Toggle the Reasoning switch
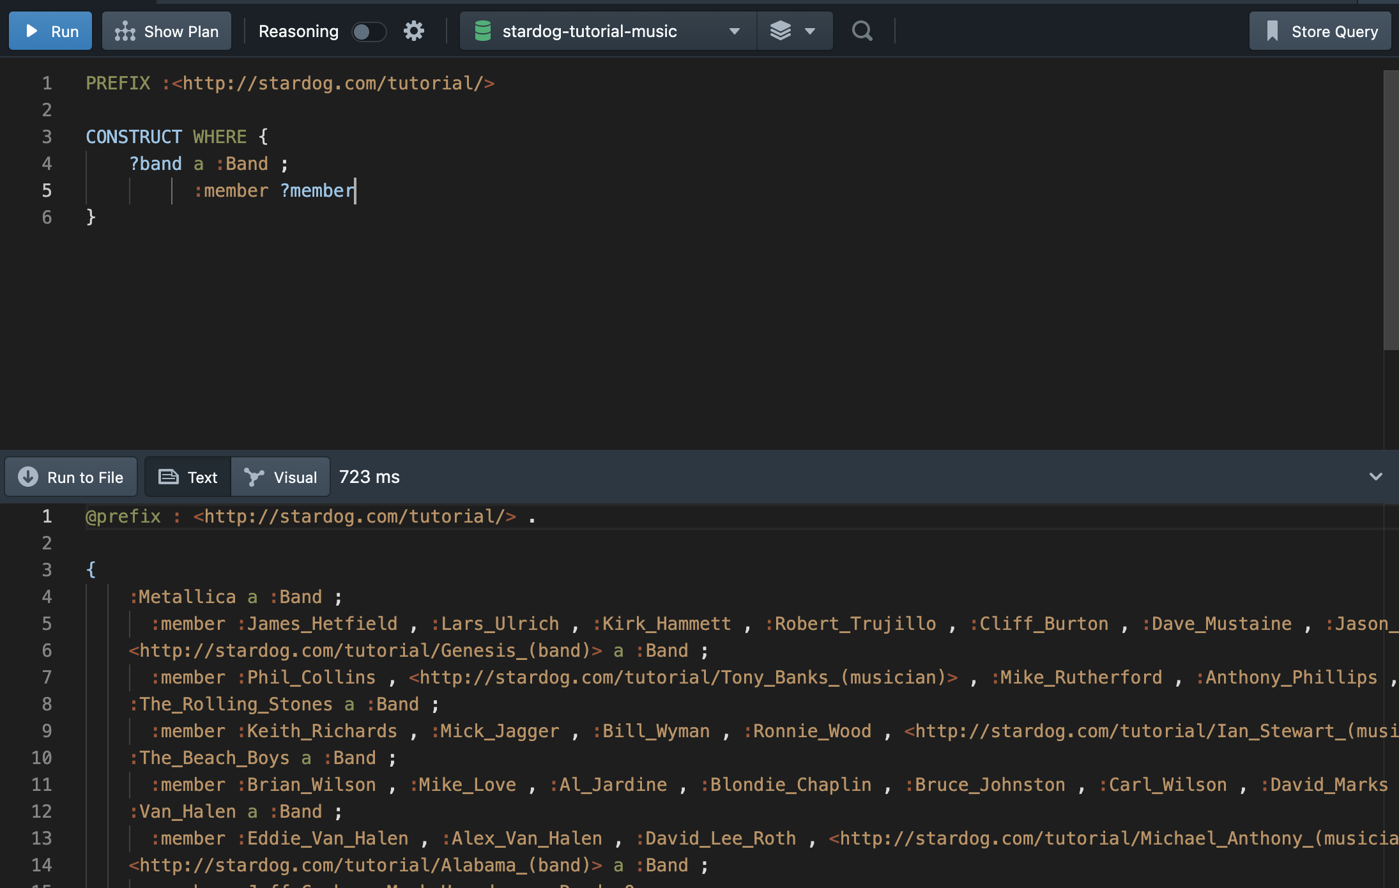The width and height of the screenshot is (1399, 888). coord(369,31)
